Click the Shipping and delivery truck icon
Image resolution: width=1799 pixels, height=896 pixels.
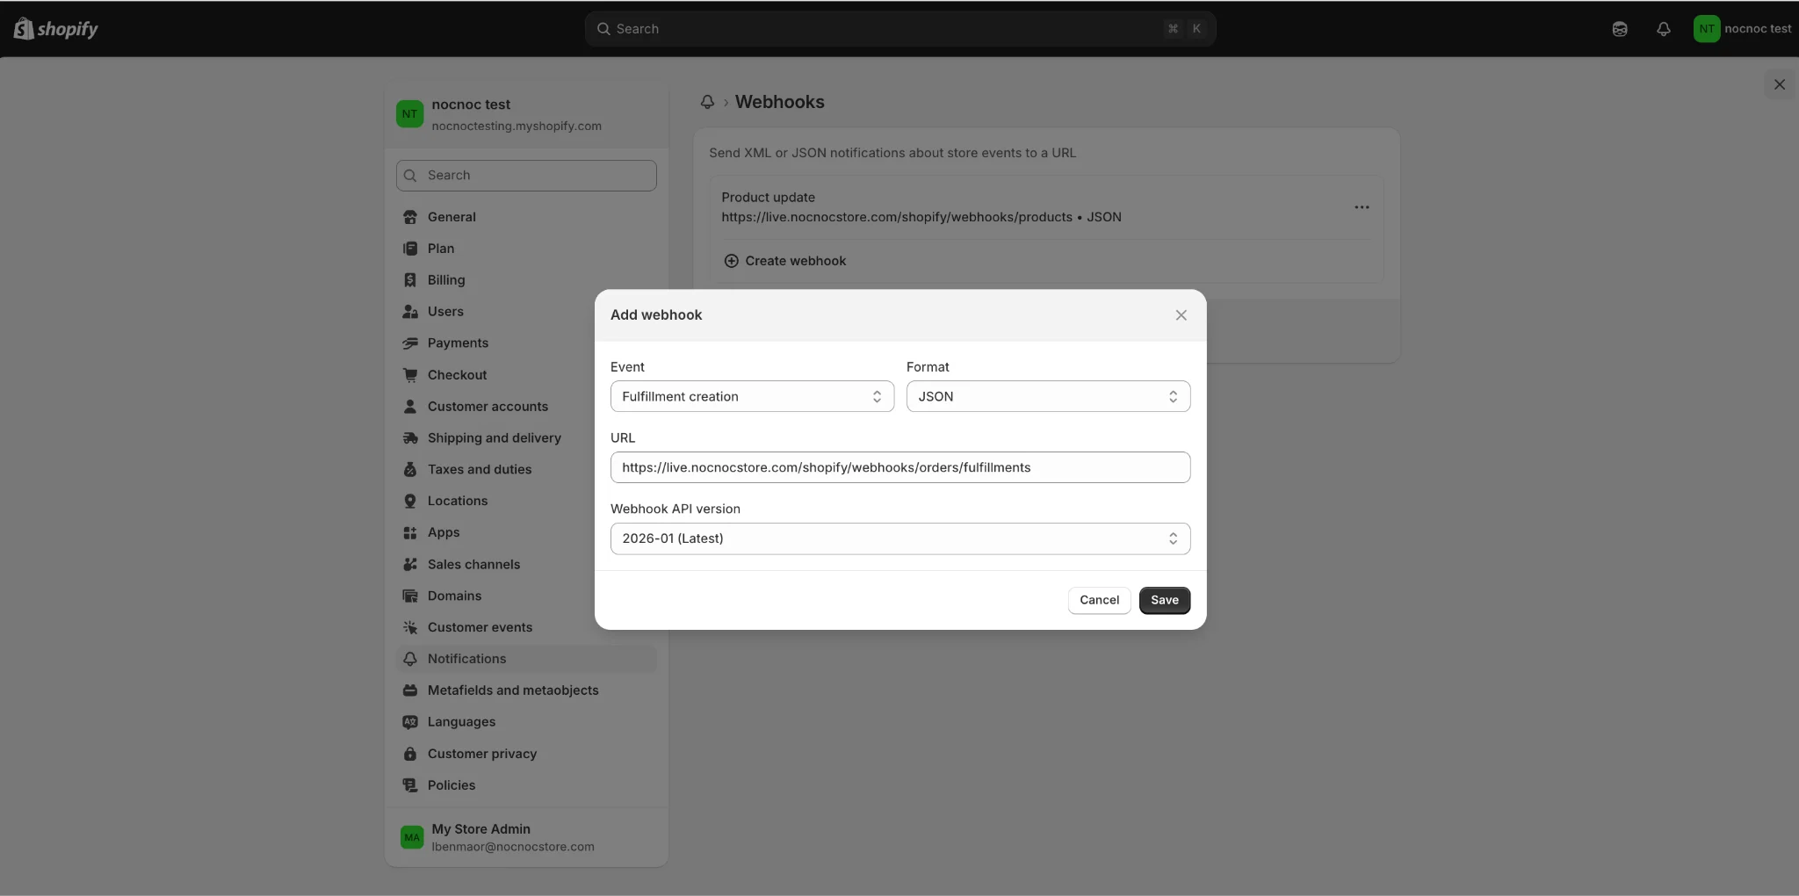coord(410,438)
